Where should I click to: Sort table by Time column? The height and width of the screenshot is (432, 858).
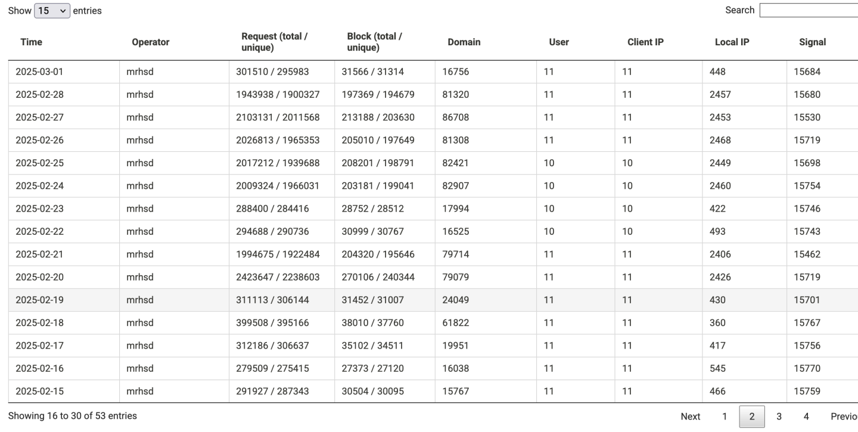(31, 42)
